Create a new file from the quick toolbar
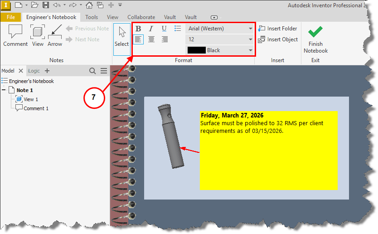This screenshot has width=378, height=234. 19,5
